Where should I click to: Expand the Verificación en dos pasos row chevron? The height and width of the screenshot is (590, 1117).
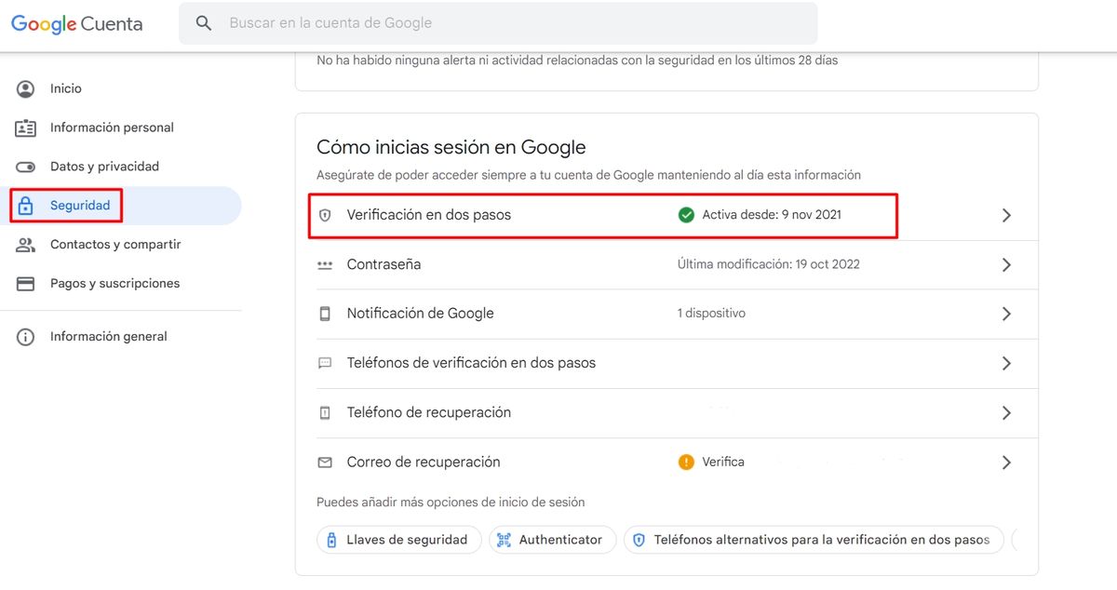click(1006, 214)
